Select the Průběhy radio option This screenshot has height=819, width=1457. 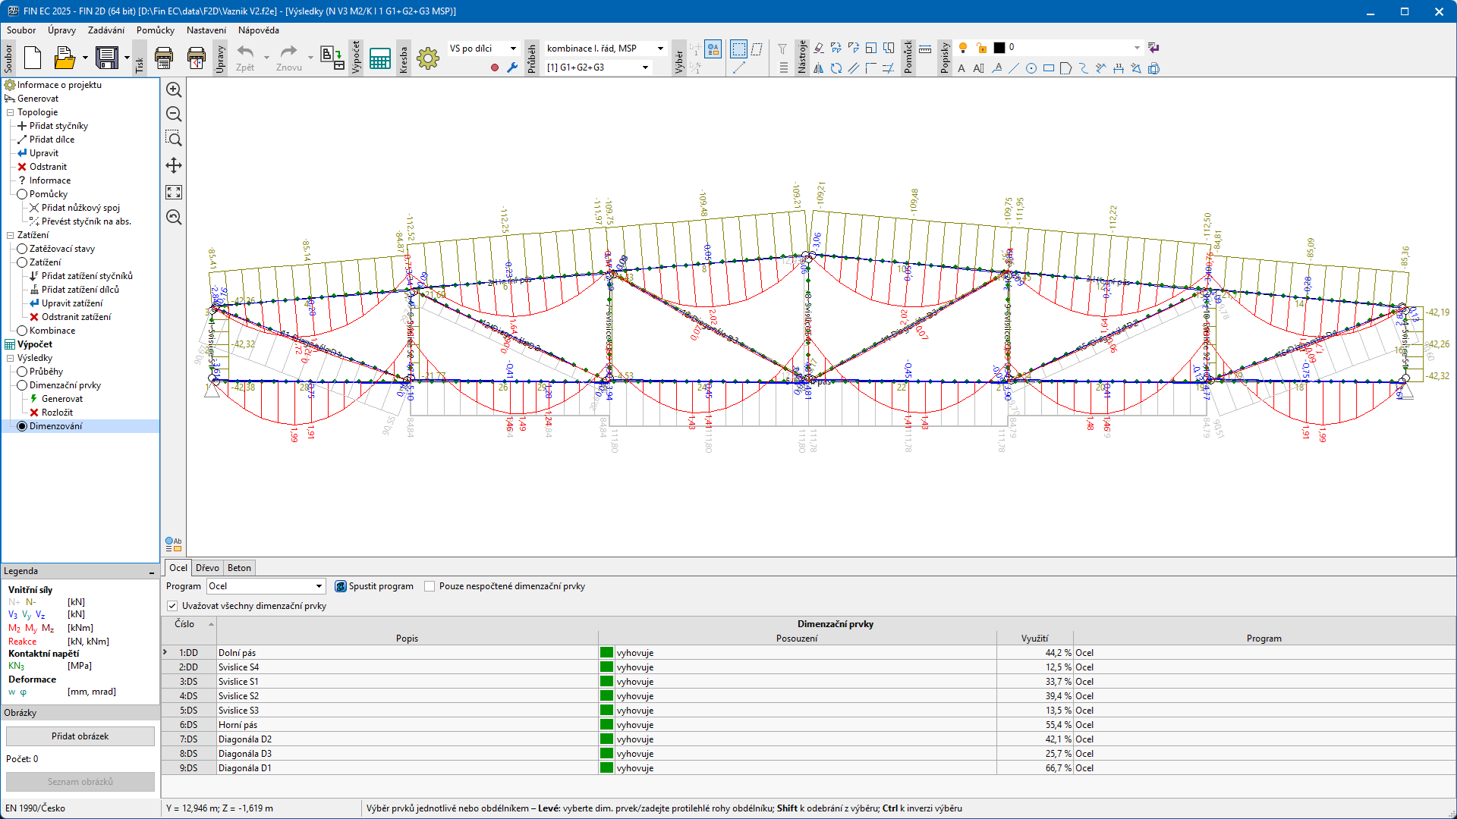click(x=23, y=372)
